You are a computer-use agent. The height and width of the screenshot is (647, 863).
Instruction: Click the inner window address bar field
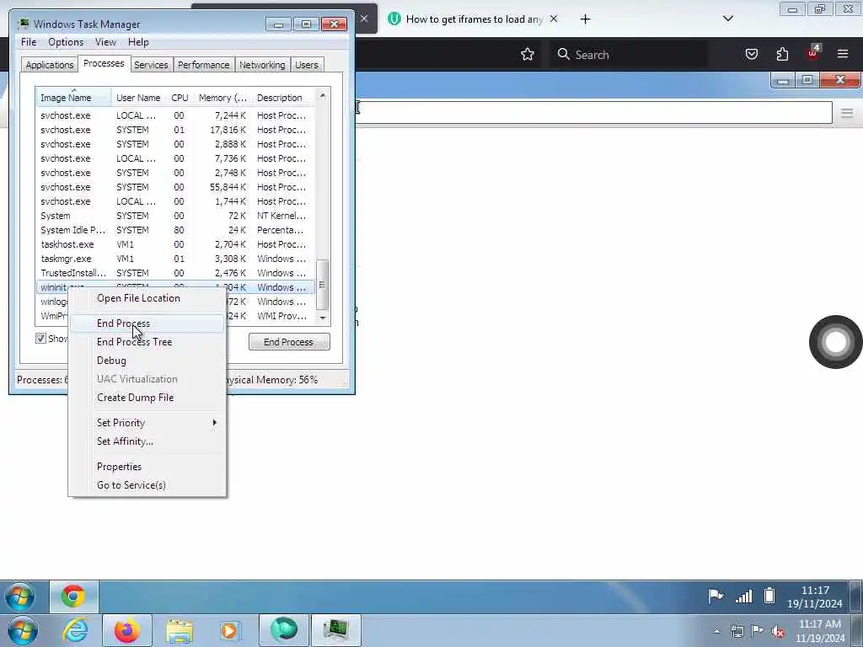(x=594, y=112)
